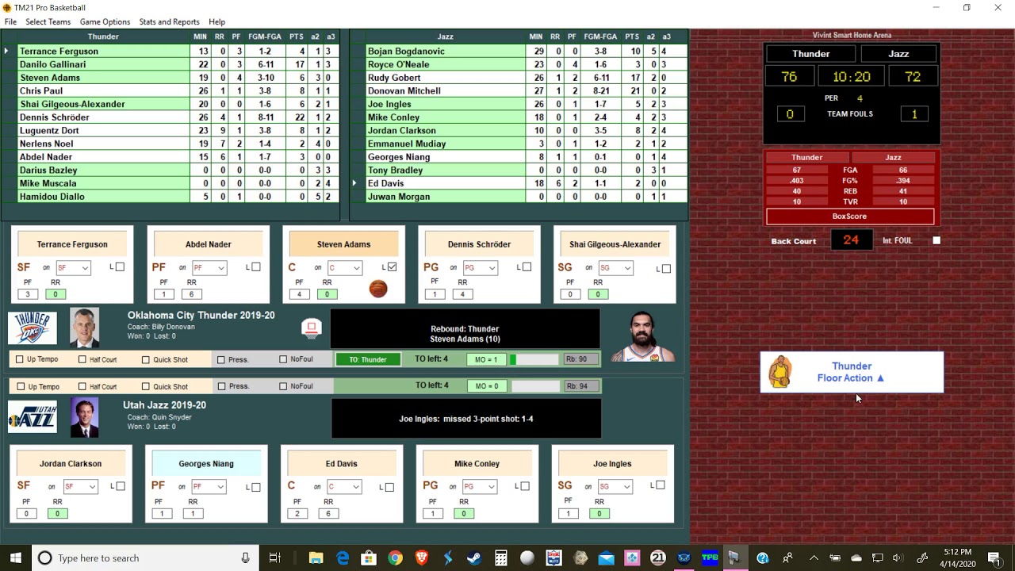This screenshot has width=1015, height=571.
Task: Click Billy Donovan's coach photo
Action: pyautogui.click(x=84, y=327)
